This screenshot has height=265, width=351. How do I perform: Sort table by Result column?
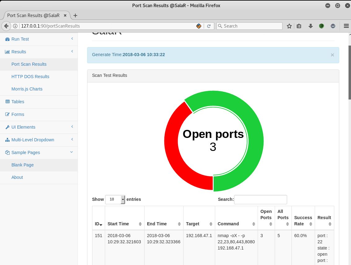[x=324, y=218]
